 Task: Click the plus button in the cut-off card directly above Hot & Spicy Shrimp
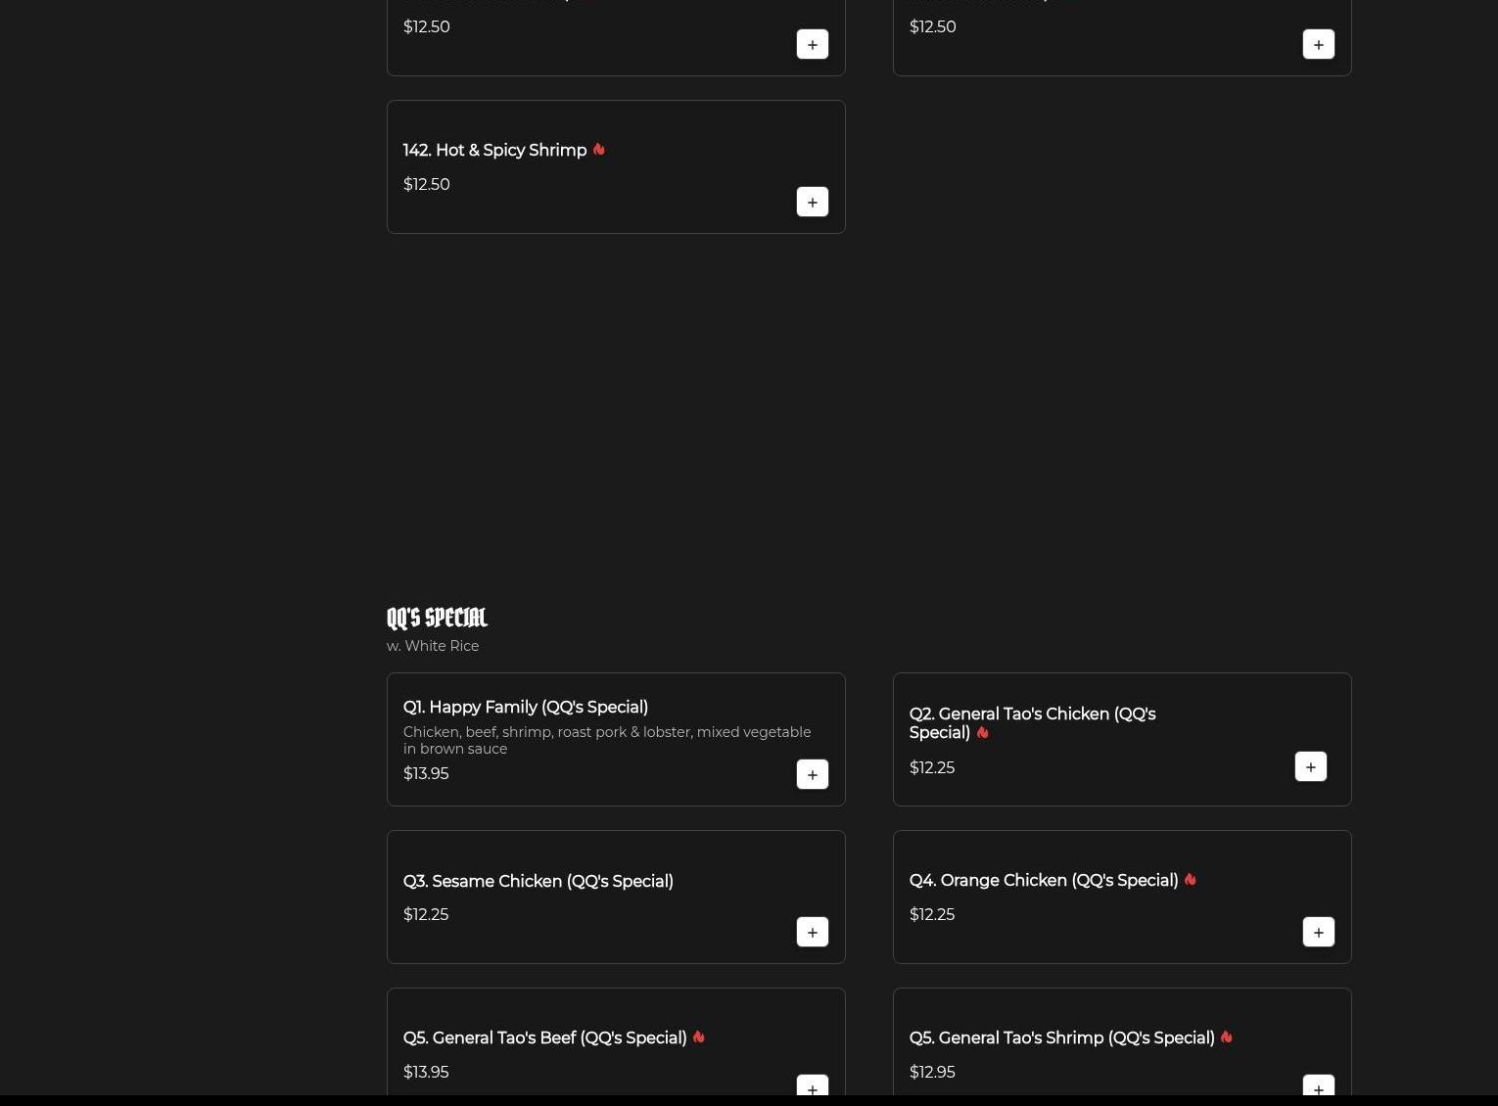(813, 44)
